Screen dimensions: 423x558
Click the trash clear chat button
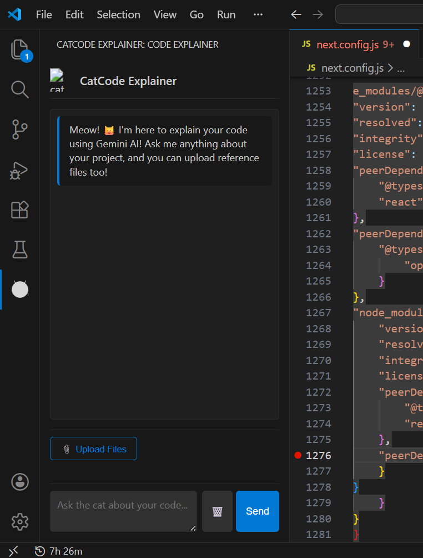pos(217,511)
